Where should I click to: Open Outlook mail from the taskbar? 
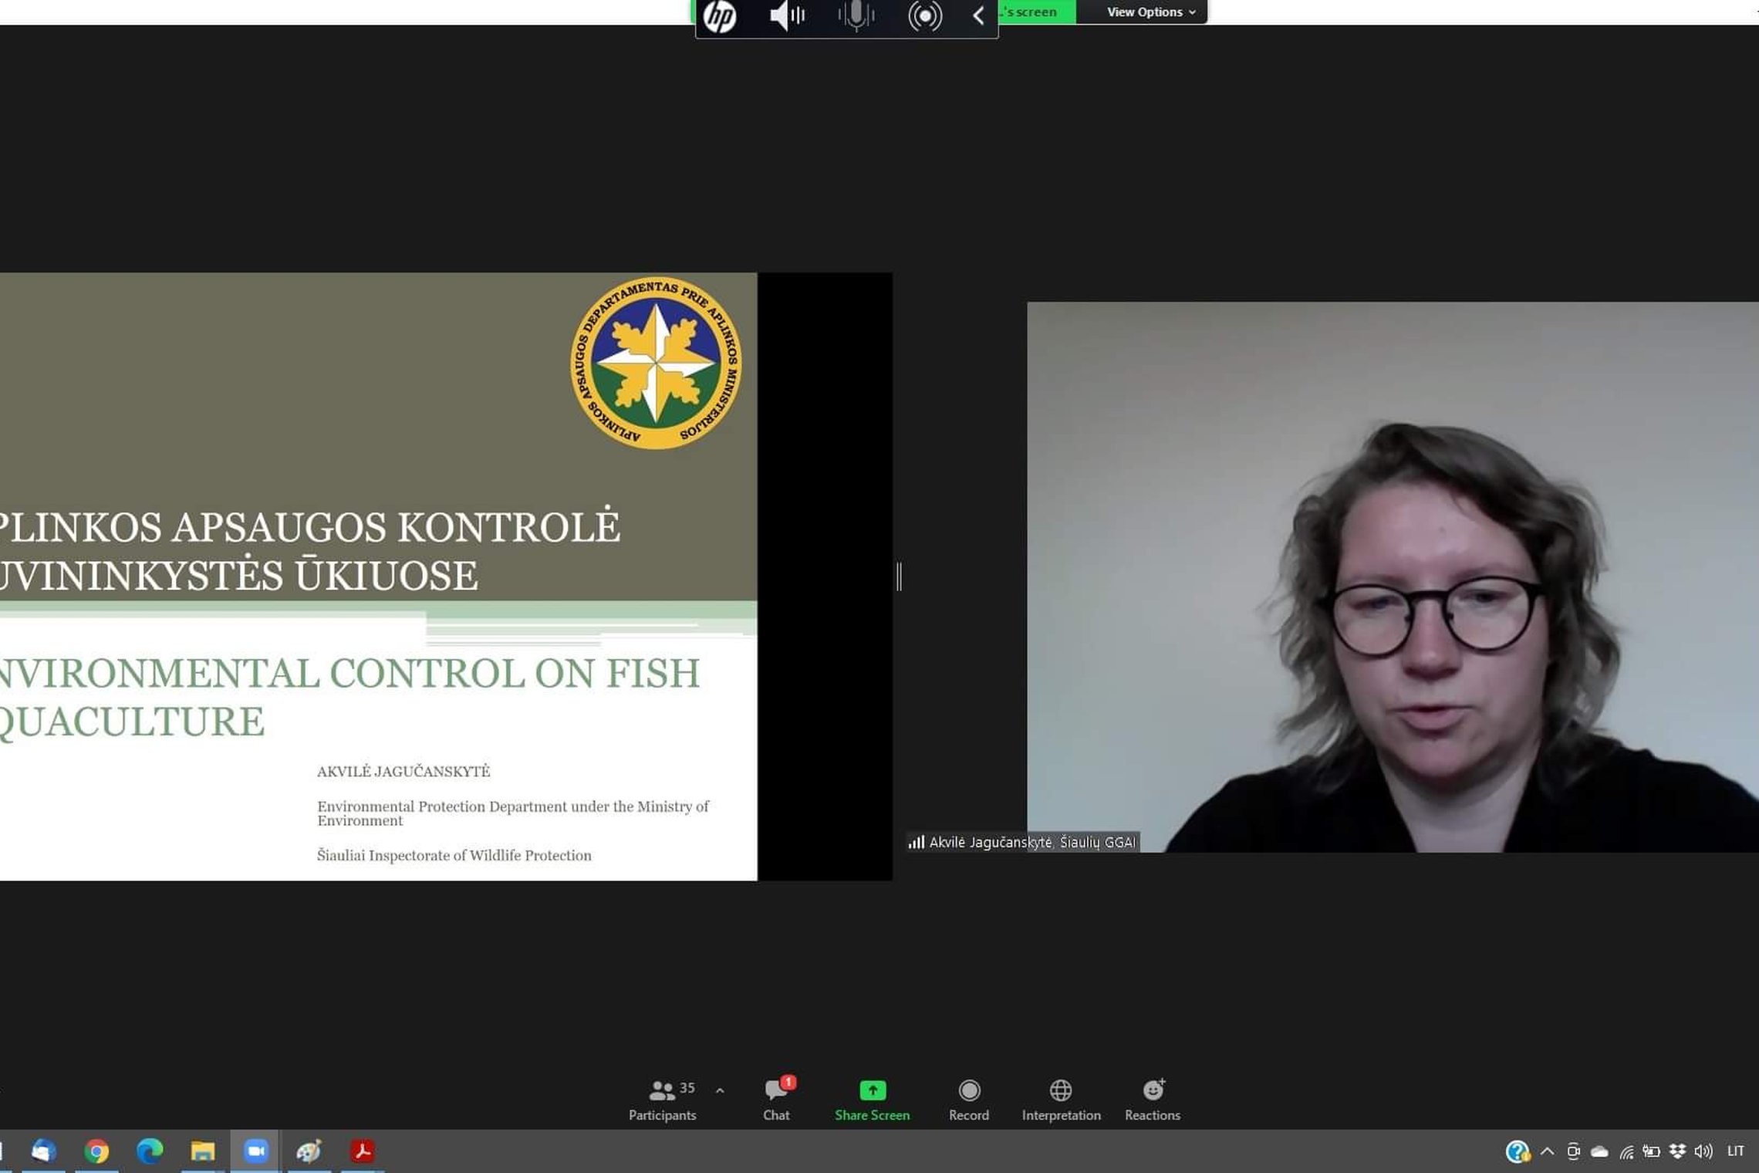(43, 1151)
